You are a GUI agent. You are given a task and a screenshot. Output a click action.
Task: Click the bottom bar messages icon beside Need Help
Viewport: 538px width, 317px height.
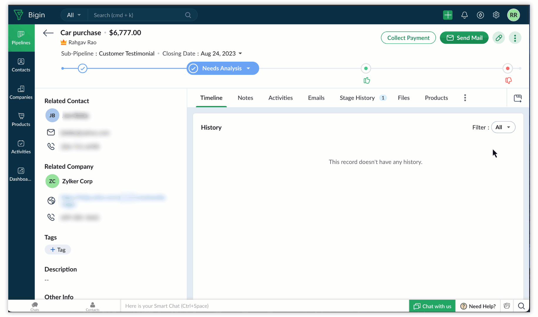point(507,306)
